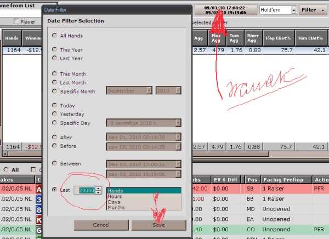Viewport: 329px width, 239px height.
Task: Sort by the Pos column header
Action: [252, 180]
